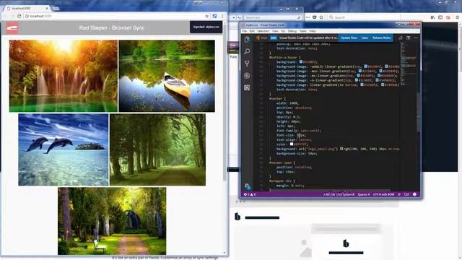Open the Help menu in VS Code
462x260 pixels.
(x=313, y=31)
